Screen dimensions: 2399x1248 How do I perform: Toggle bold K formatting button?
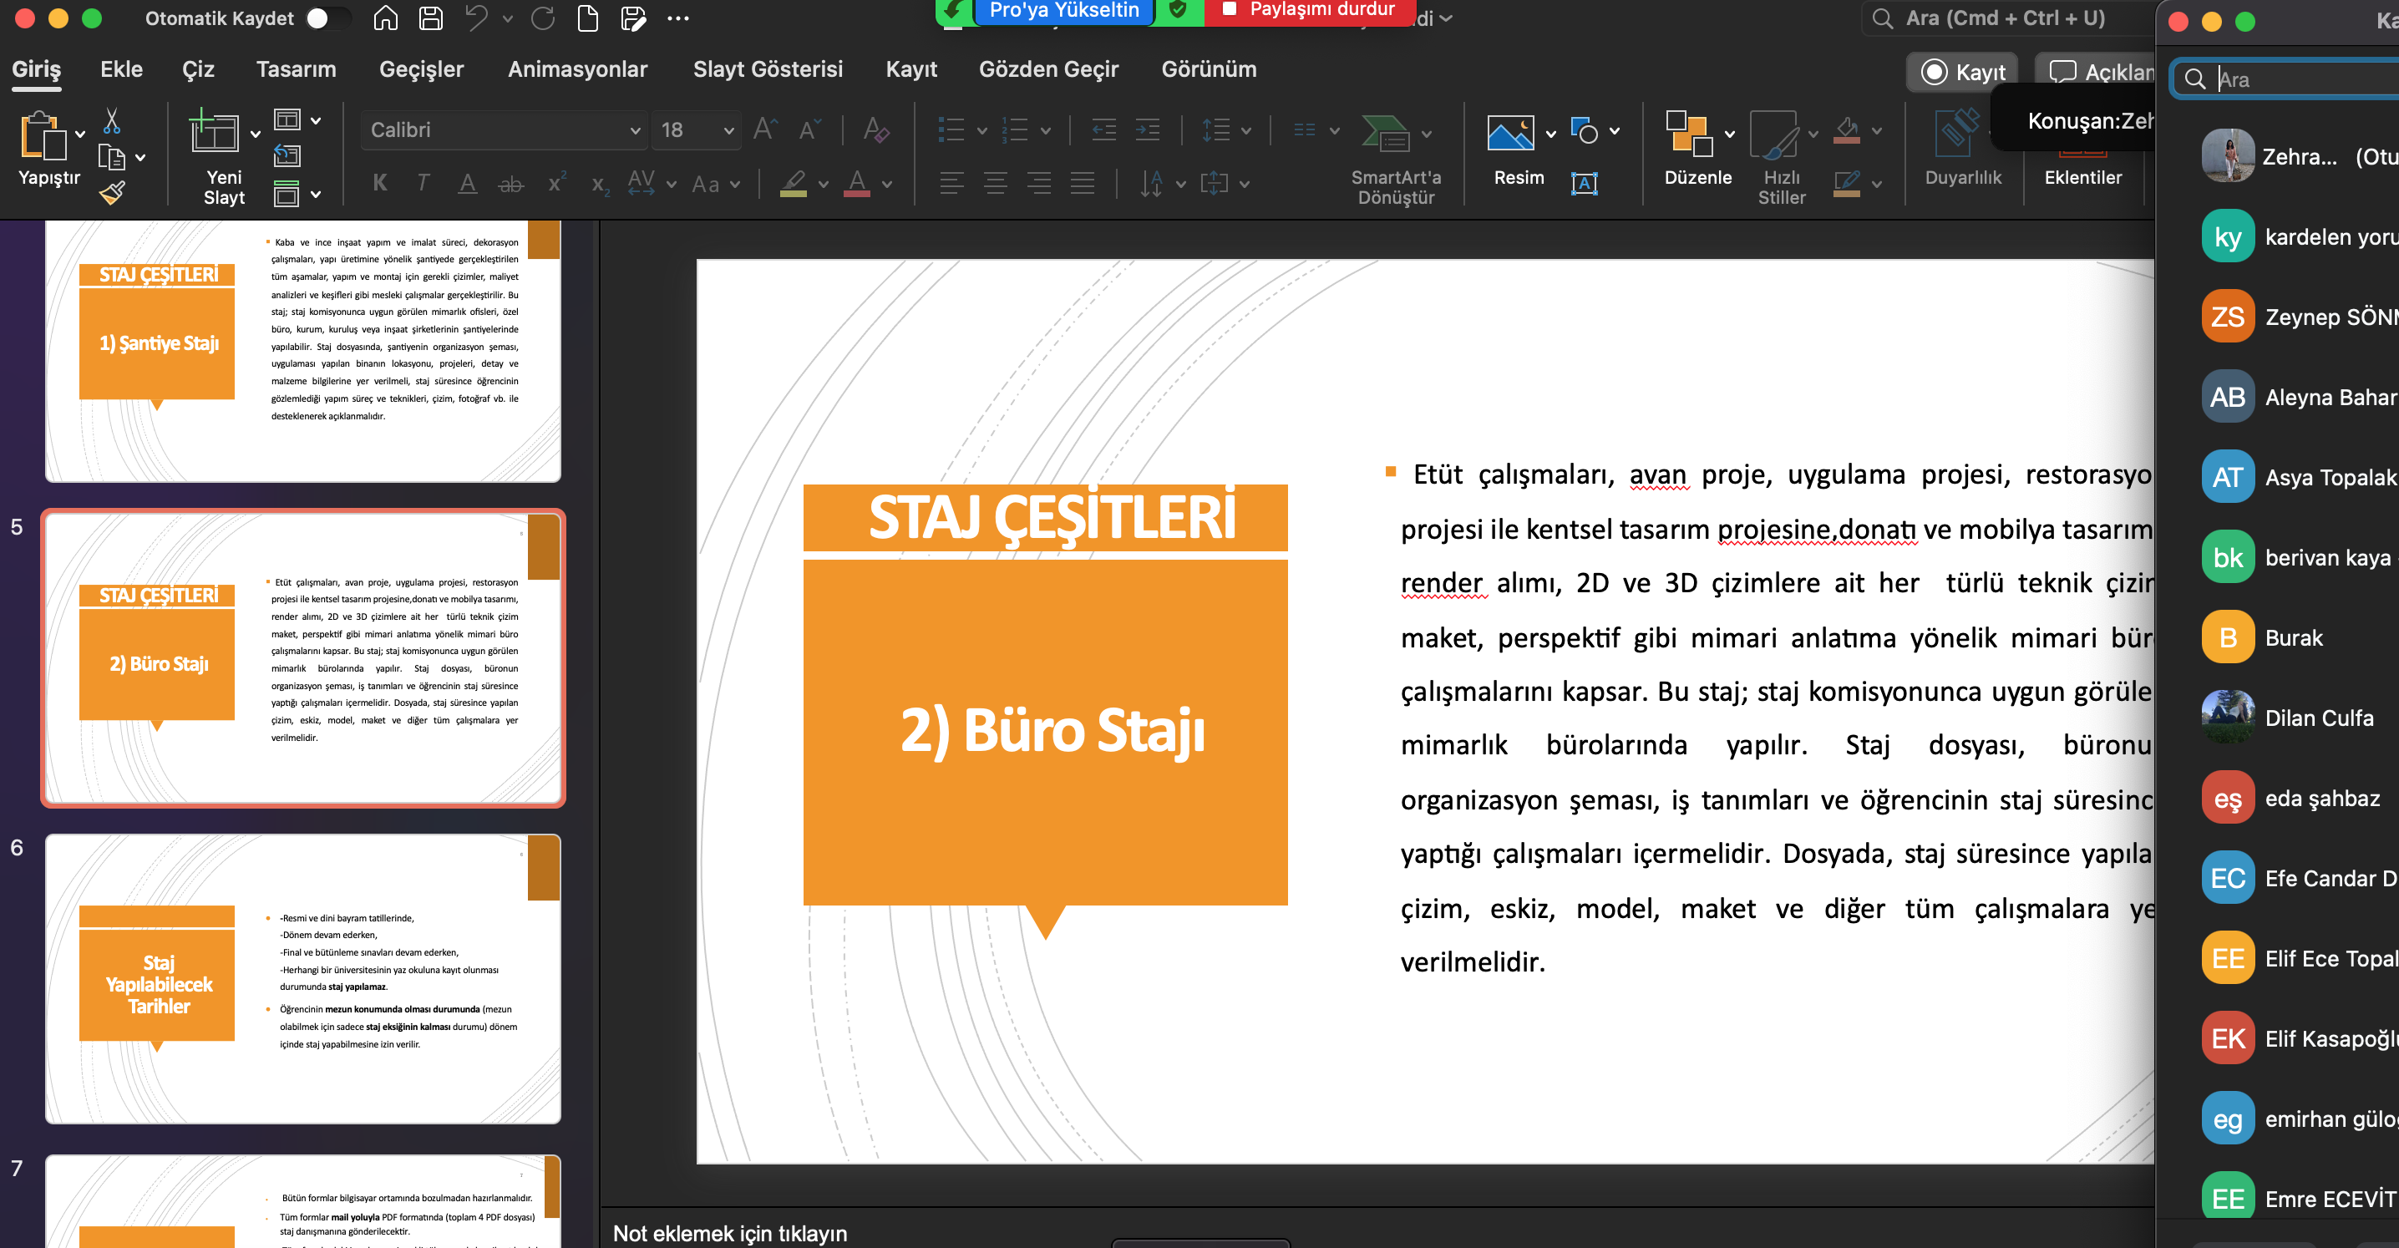tap(380, 183)
